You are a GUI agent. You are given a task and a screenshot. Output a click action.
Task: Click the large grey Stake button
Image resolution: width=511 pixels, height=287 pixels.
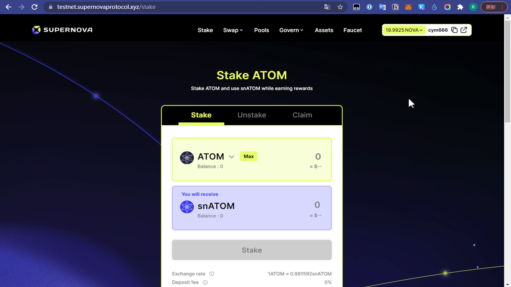point(252,250)
